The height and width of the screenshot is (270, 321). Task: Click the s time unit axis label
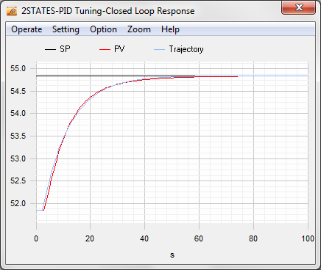pyautogui.click(x=172, y=255)
